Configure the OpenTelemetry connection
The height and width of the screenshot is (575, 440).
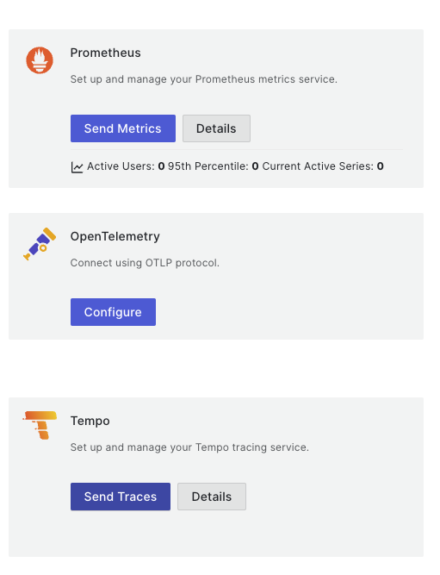coord(113,312)
